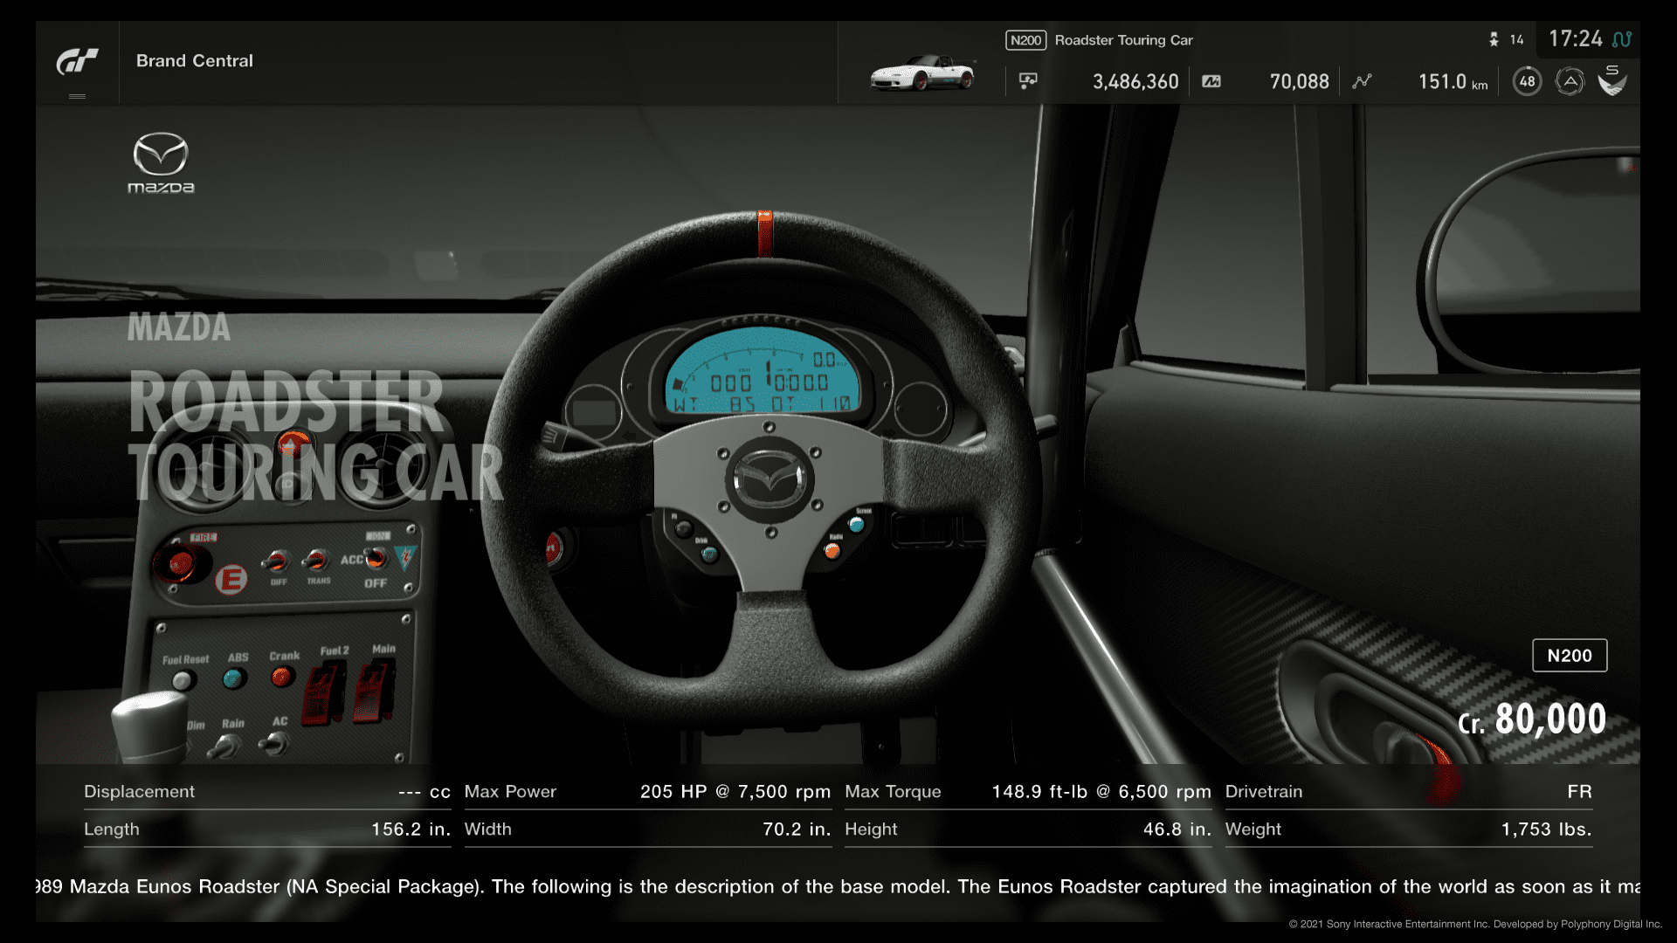Flip the DIFF toggle switch
This screenshot has height=943, width=1677.
click(278, 561)
